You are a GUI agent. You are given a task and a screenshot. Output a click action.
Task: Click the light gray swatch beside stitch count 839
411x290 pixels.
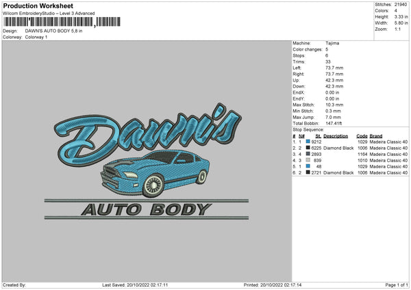coord(308,160)
